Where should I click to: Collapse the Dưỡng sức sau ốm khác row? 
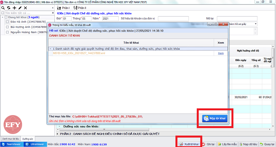[60, 127]
